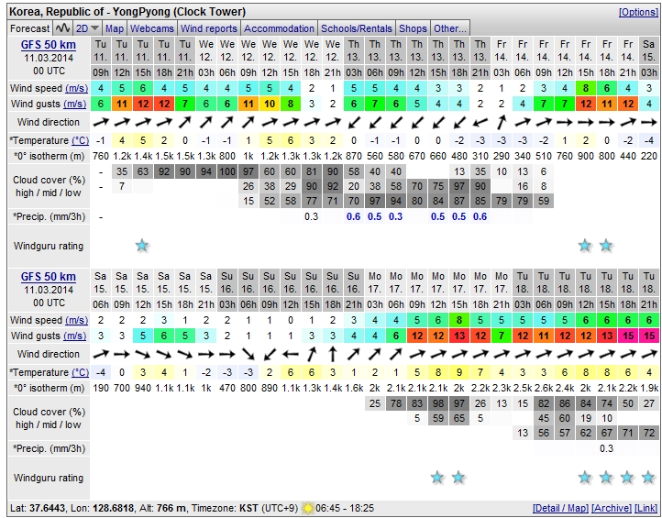Expand the Other... tab menu

coord(449,28)
